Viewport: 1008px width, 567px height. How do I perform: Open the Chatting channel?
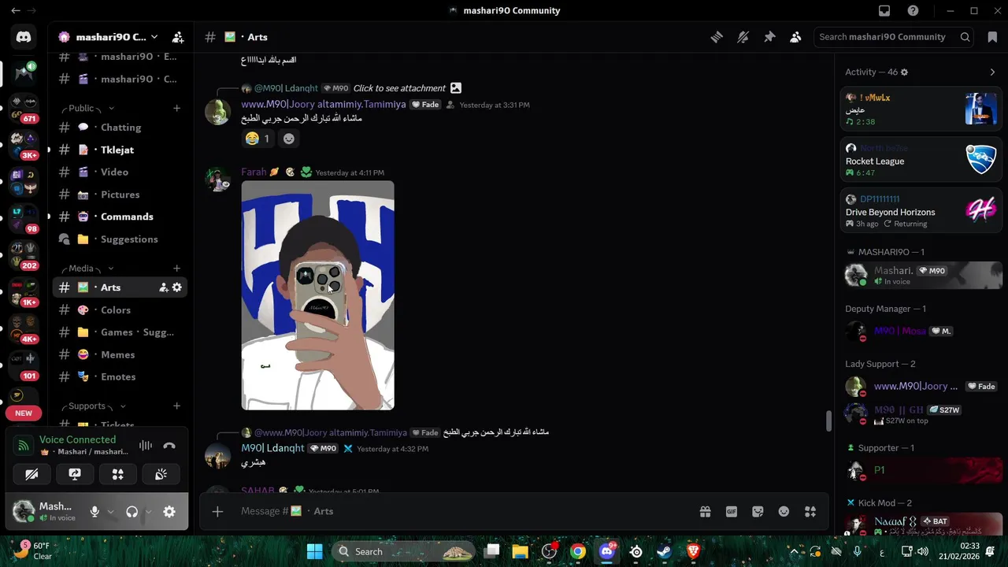[120, 128]
